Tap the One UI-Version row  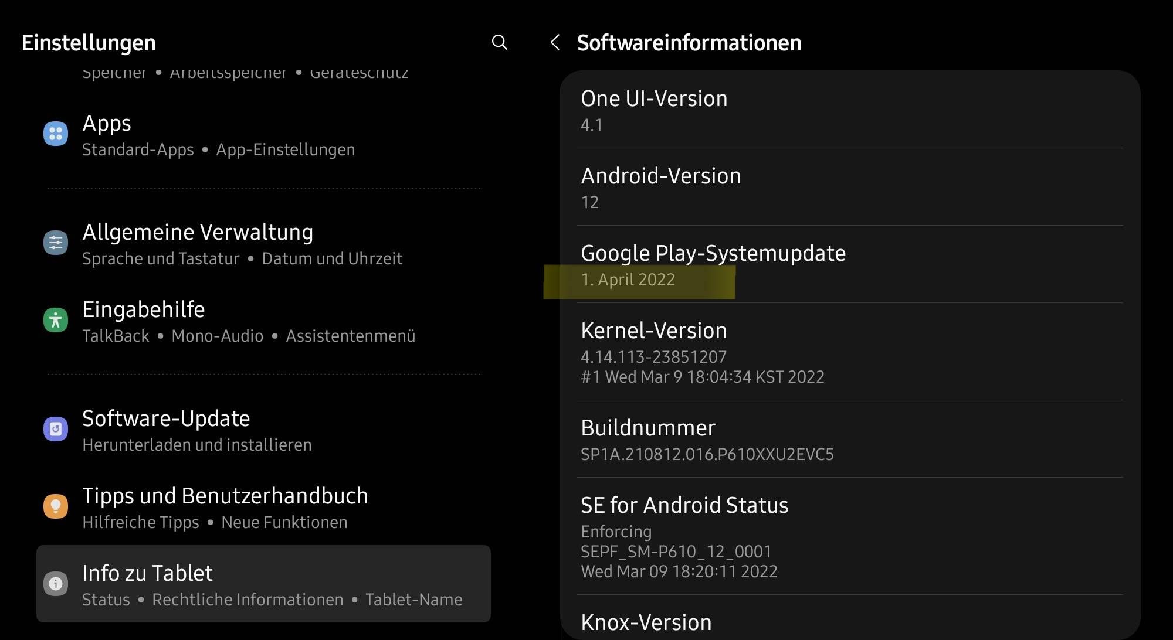(849, 110)
